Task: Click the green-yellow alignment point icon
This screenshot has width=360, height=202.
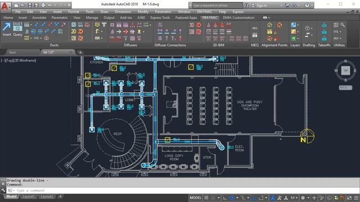Action: pos(270,25)
